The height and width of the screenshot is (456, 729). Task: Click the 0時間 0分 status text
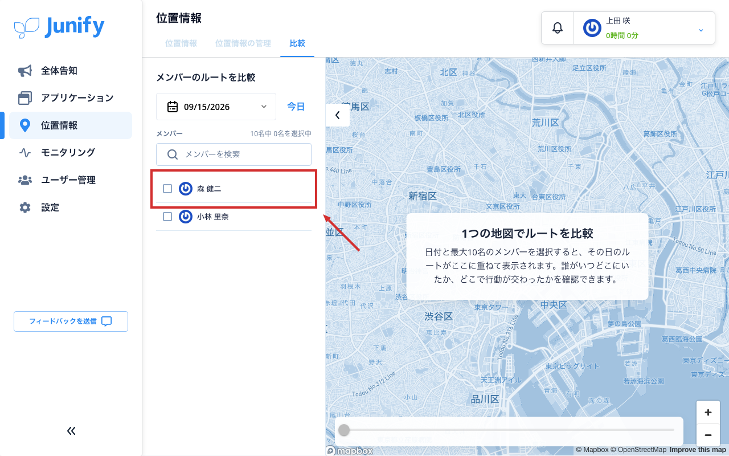(x=622, y=35)
